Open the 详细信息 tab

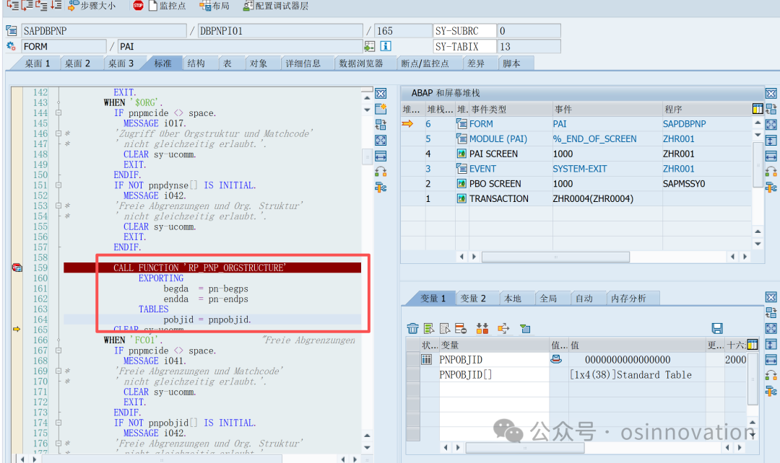pyautogui.click(x=303, y=63)
